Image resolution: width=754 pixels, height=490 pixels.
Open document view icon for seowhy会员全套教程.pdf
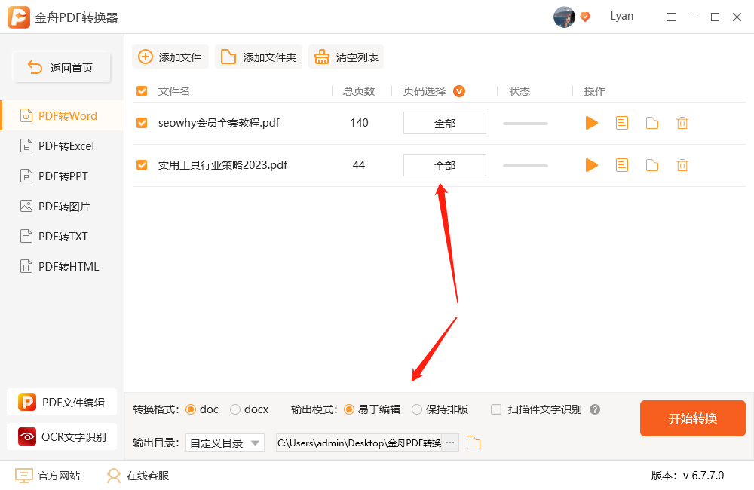(x=622, y=123)
